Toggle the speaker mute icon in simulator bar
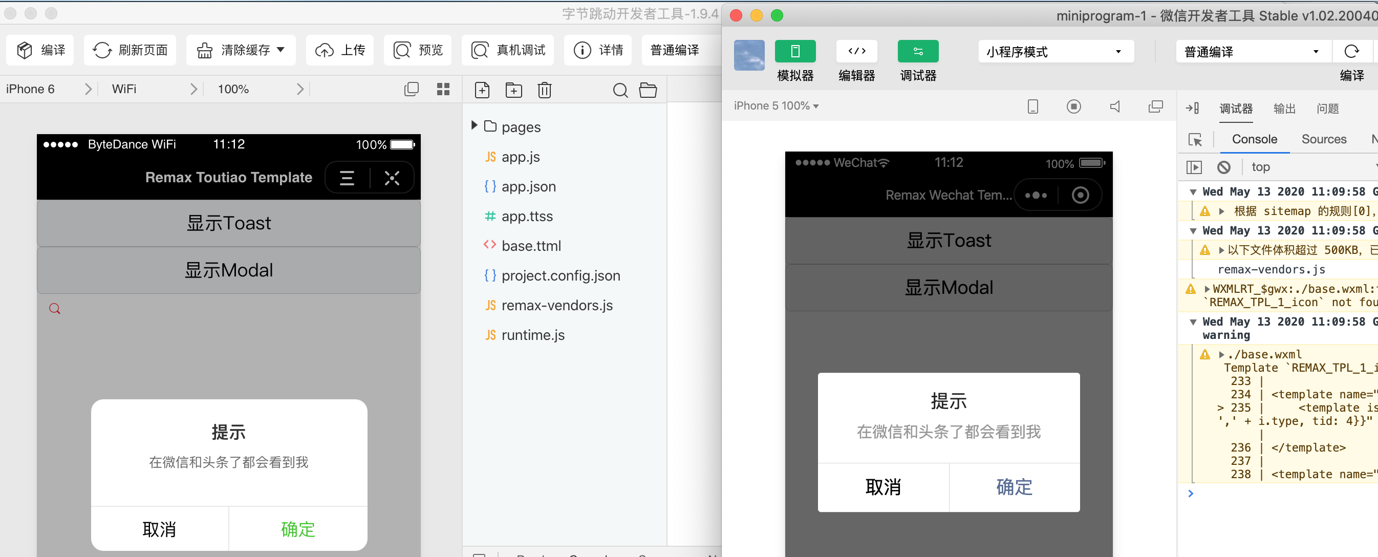Screen dimensions: 1378x557 [x=1115, y=106]
